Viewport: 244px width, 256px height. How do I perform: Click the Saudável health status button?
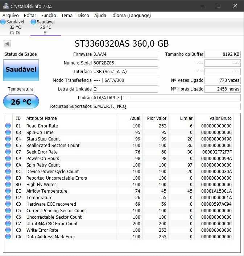click(21, 70)
